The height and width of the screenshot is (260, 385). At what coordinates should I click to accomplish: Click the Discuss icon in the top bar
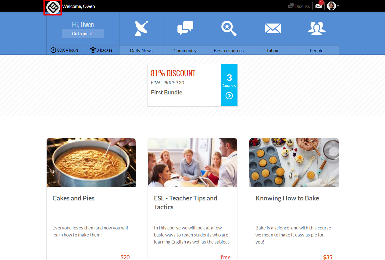(291, 6)
